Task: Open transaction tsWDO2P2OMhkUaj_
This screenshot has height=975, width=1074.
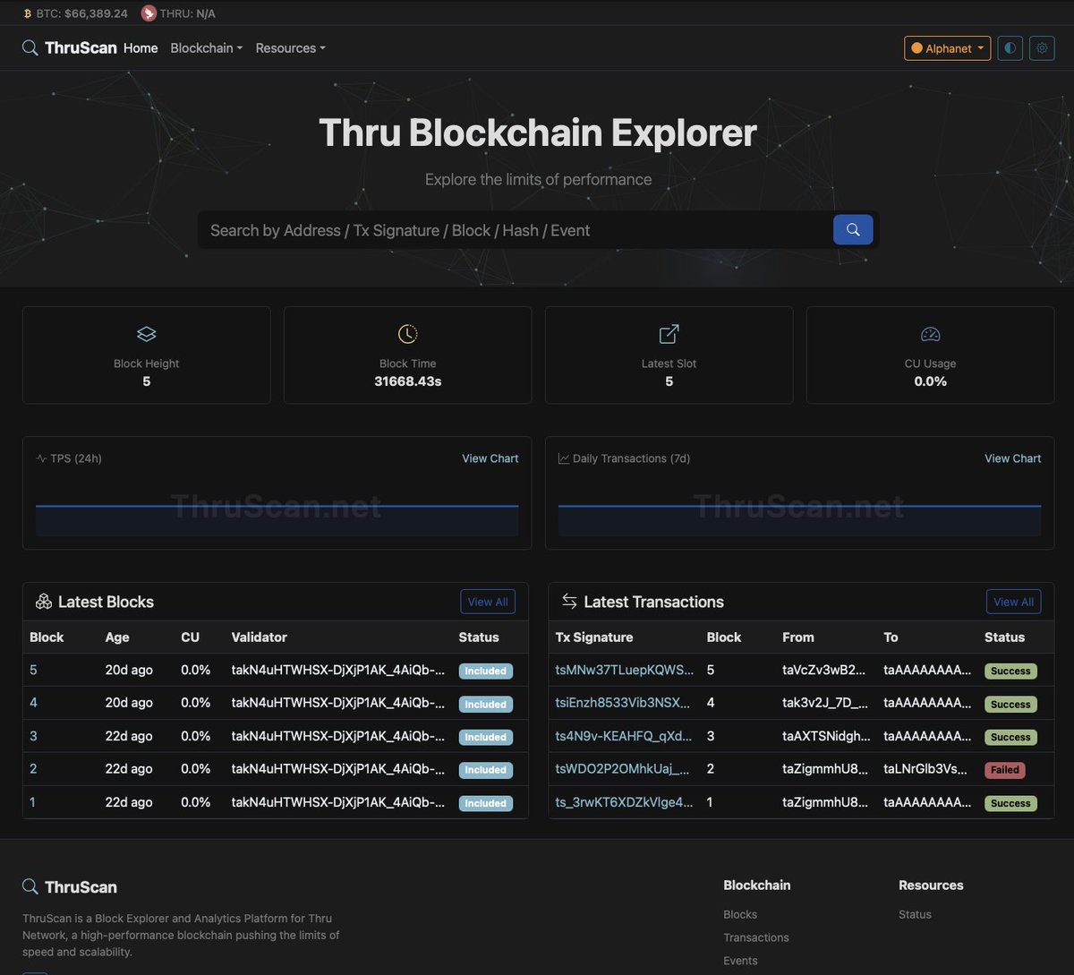Action: coord(623,769)
